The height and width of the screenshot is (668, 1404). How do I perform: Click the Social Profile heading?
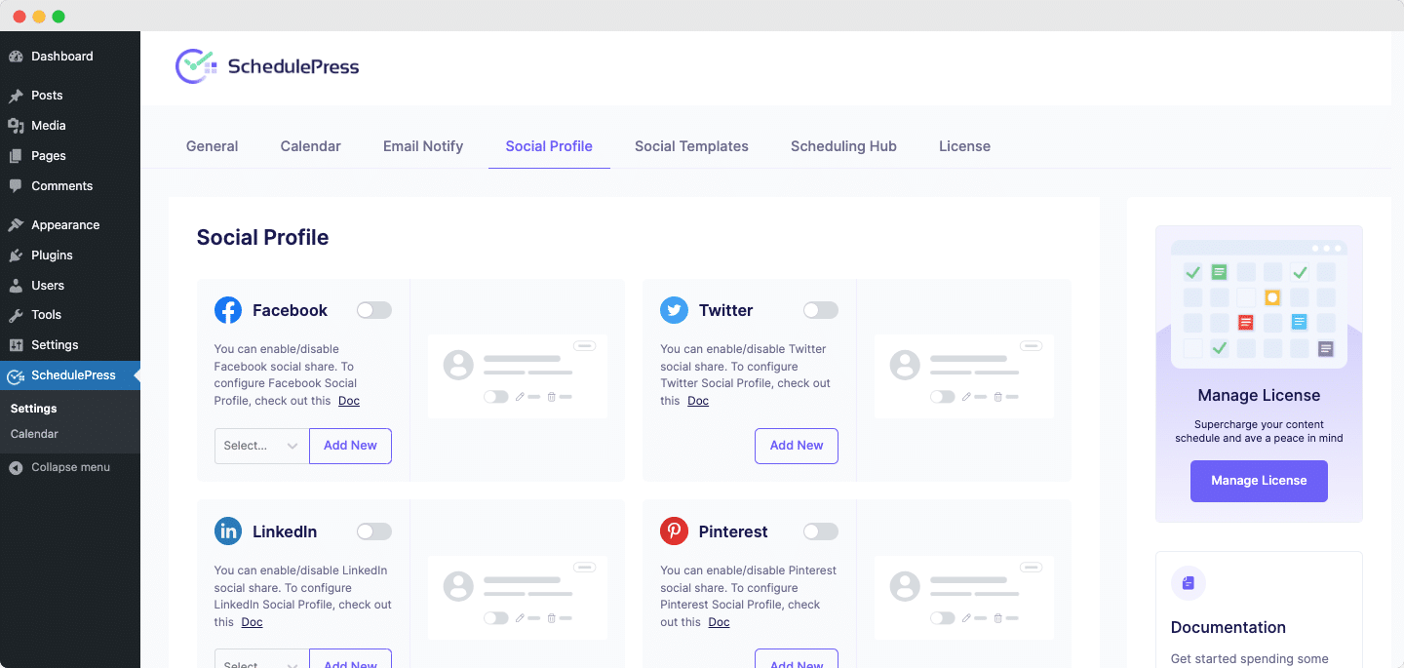(x=262, y=238)
